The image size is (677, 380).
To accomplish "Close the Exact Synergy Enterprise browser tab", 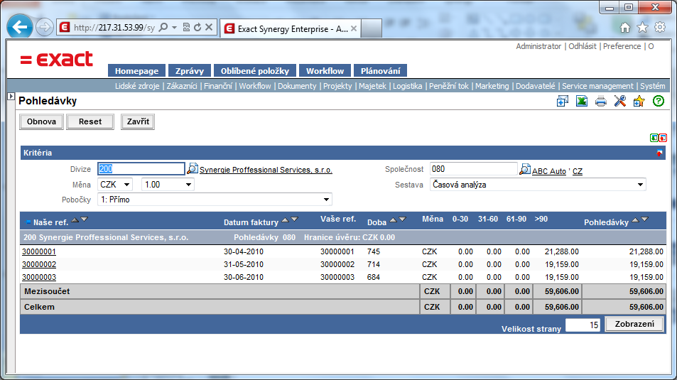I will [354, 28].
